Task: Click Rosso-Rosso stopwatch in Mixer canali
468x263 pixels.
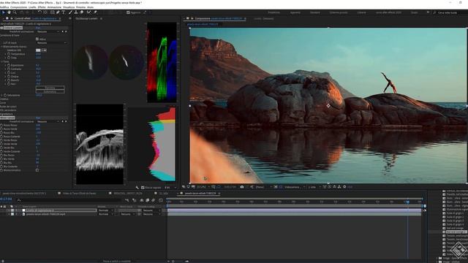Action: [1, 125]
